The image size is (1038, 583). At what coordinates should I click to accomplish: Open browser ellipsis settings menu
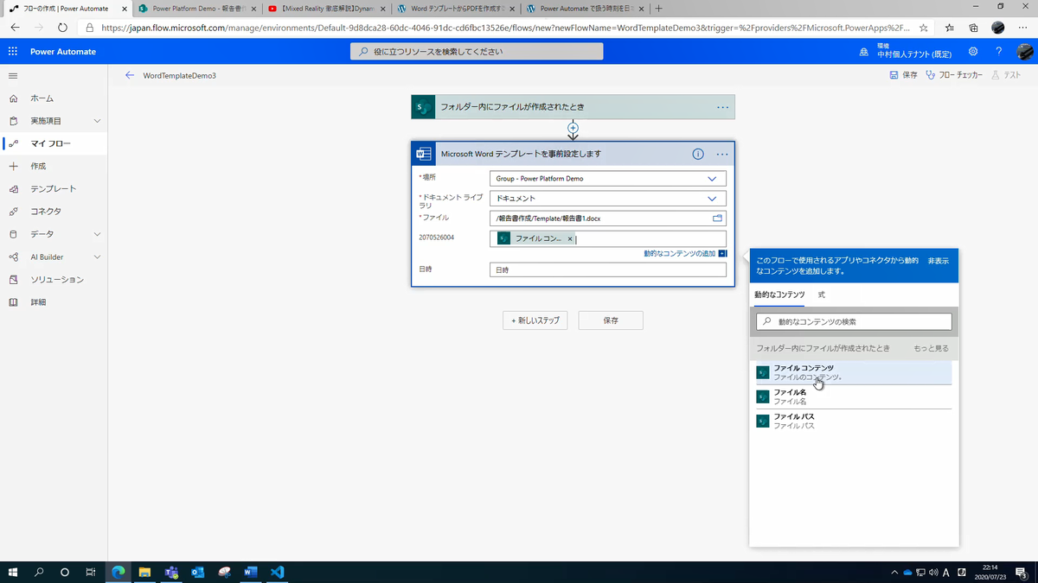pos(1023,28)
